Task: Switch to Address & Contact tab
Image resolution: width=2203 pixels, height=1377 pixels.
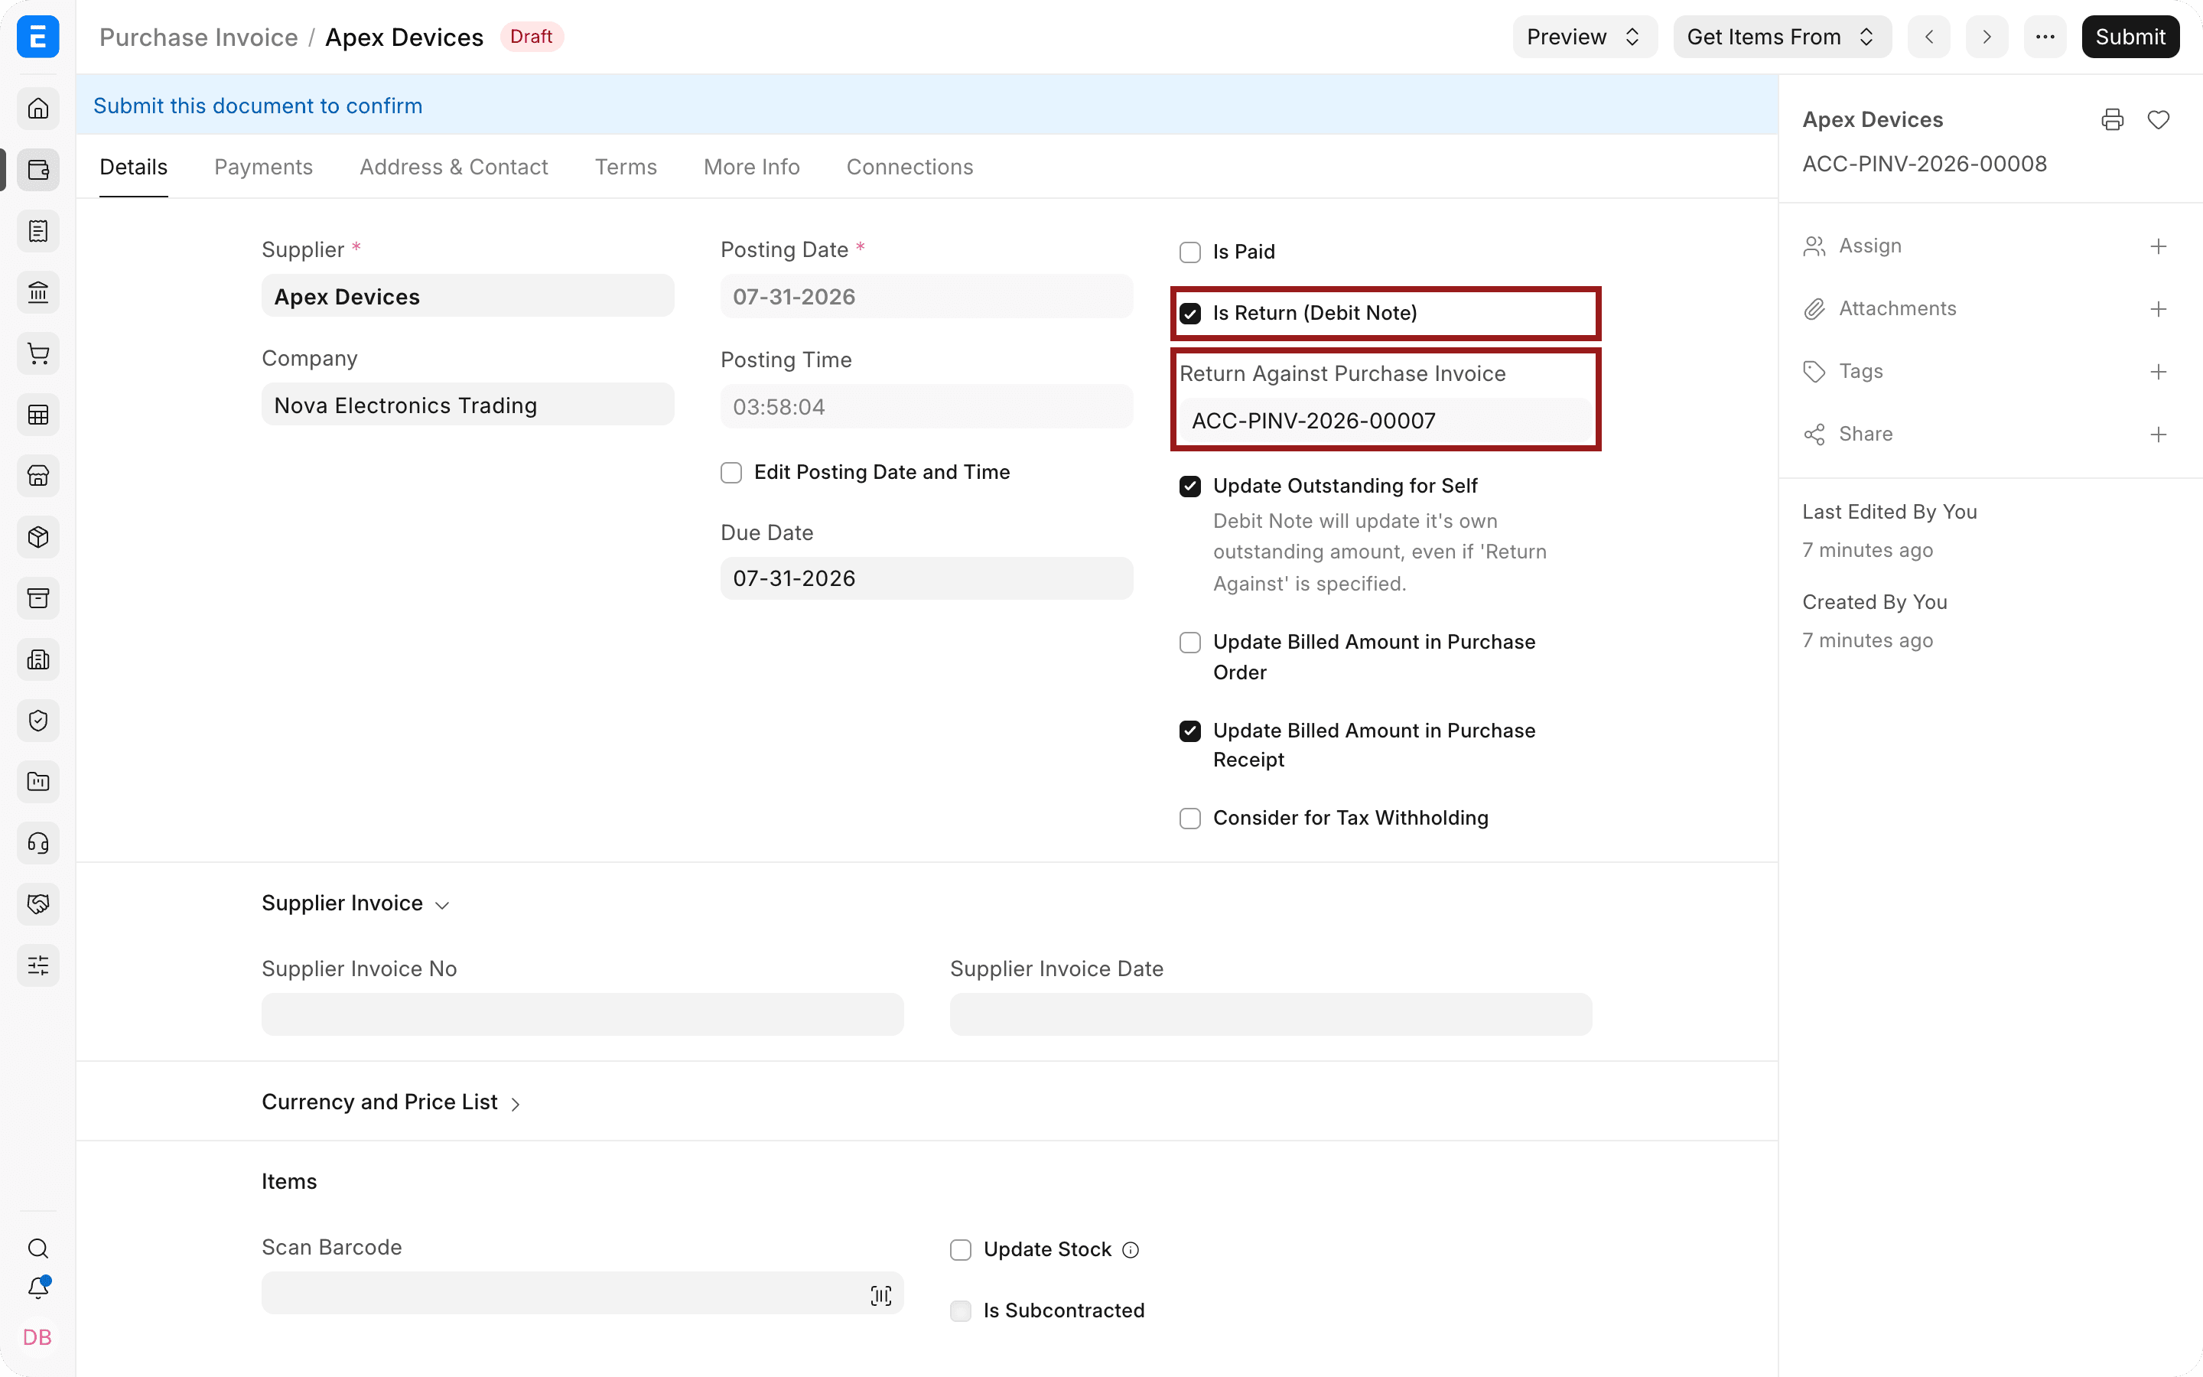Action: point(454,167)
